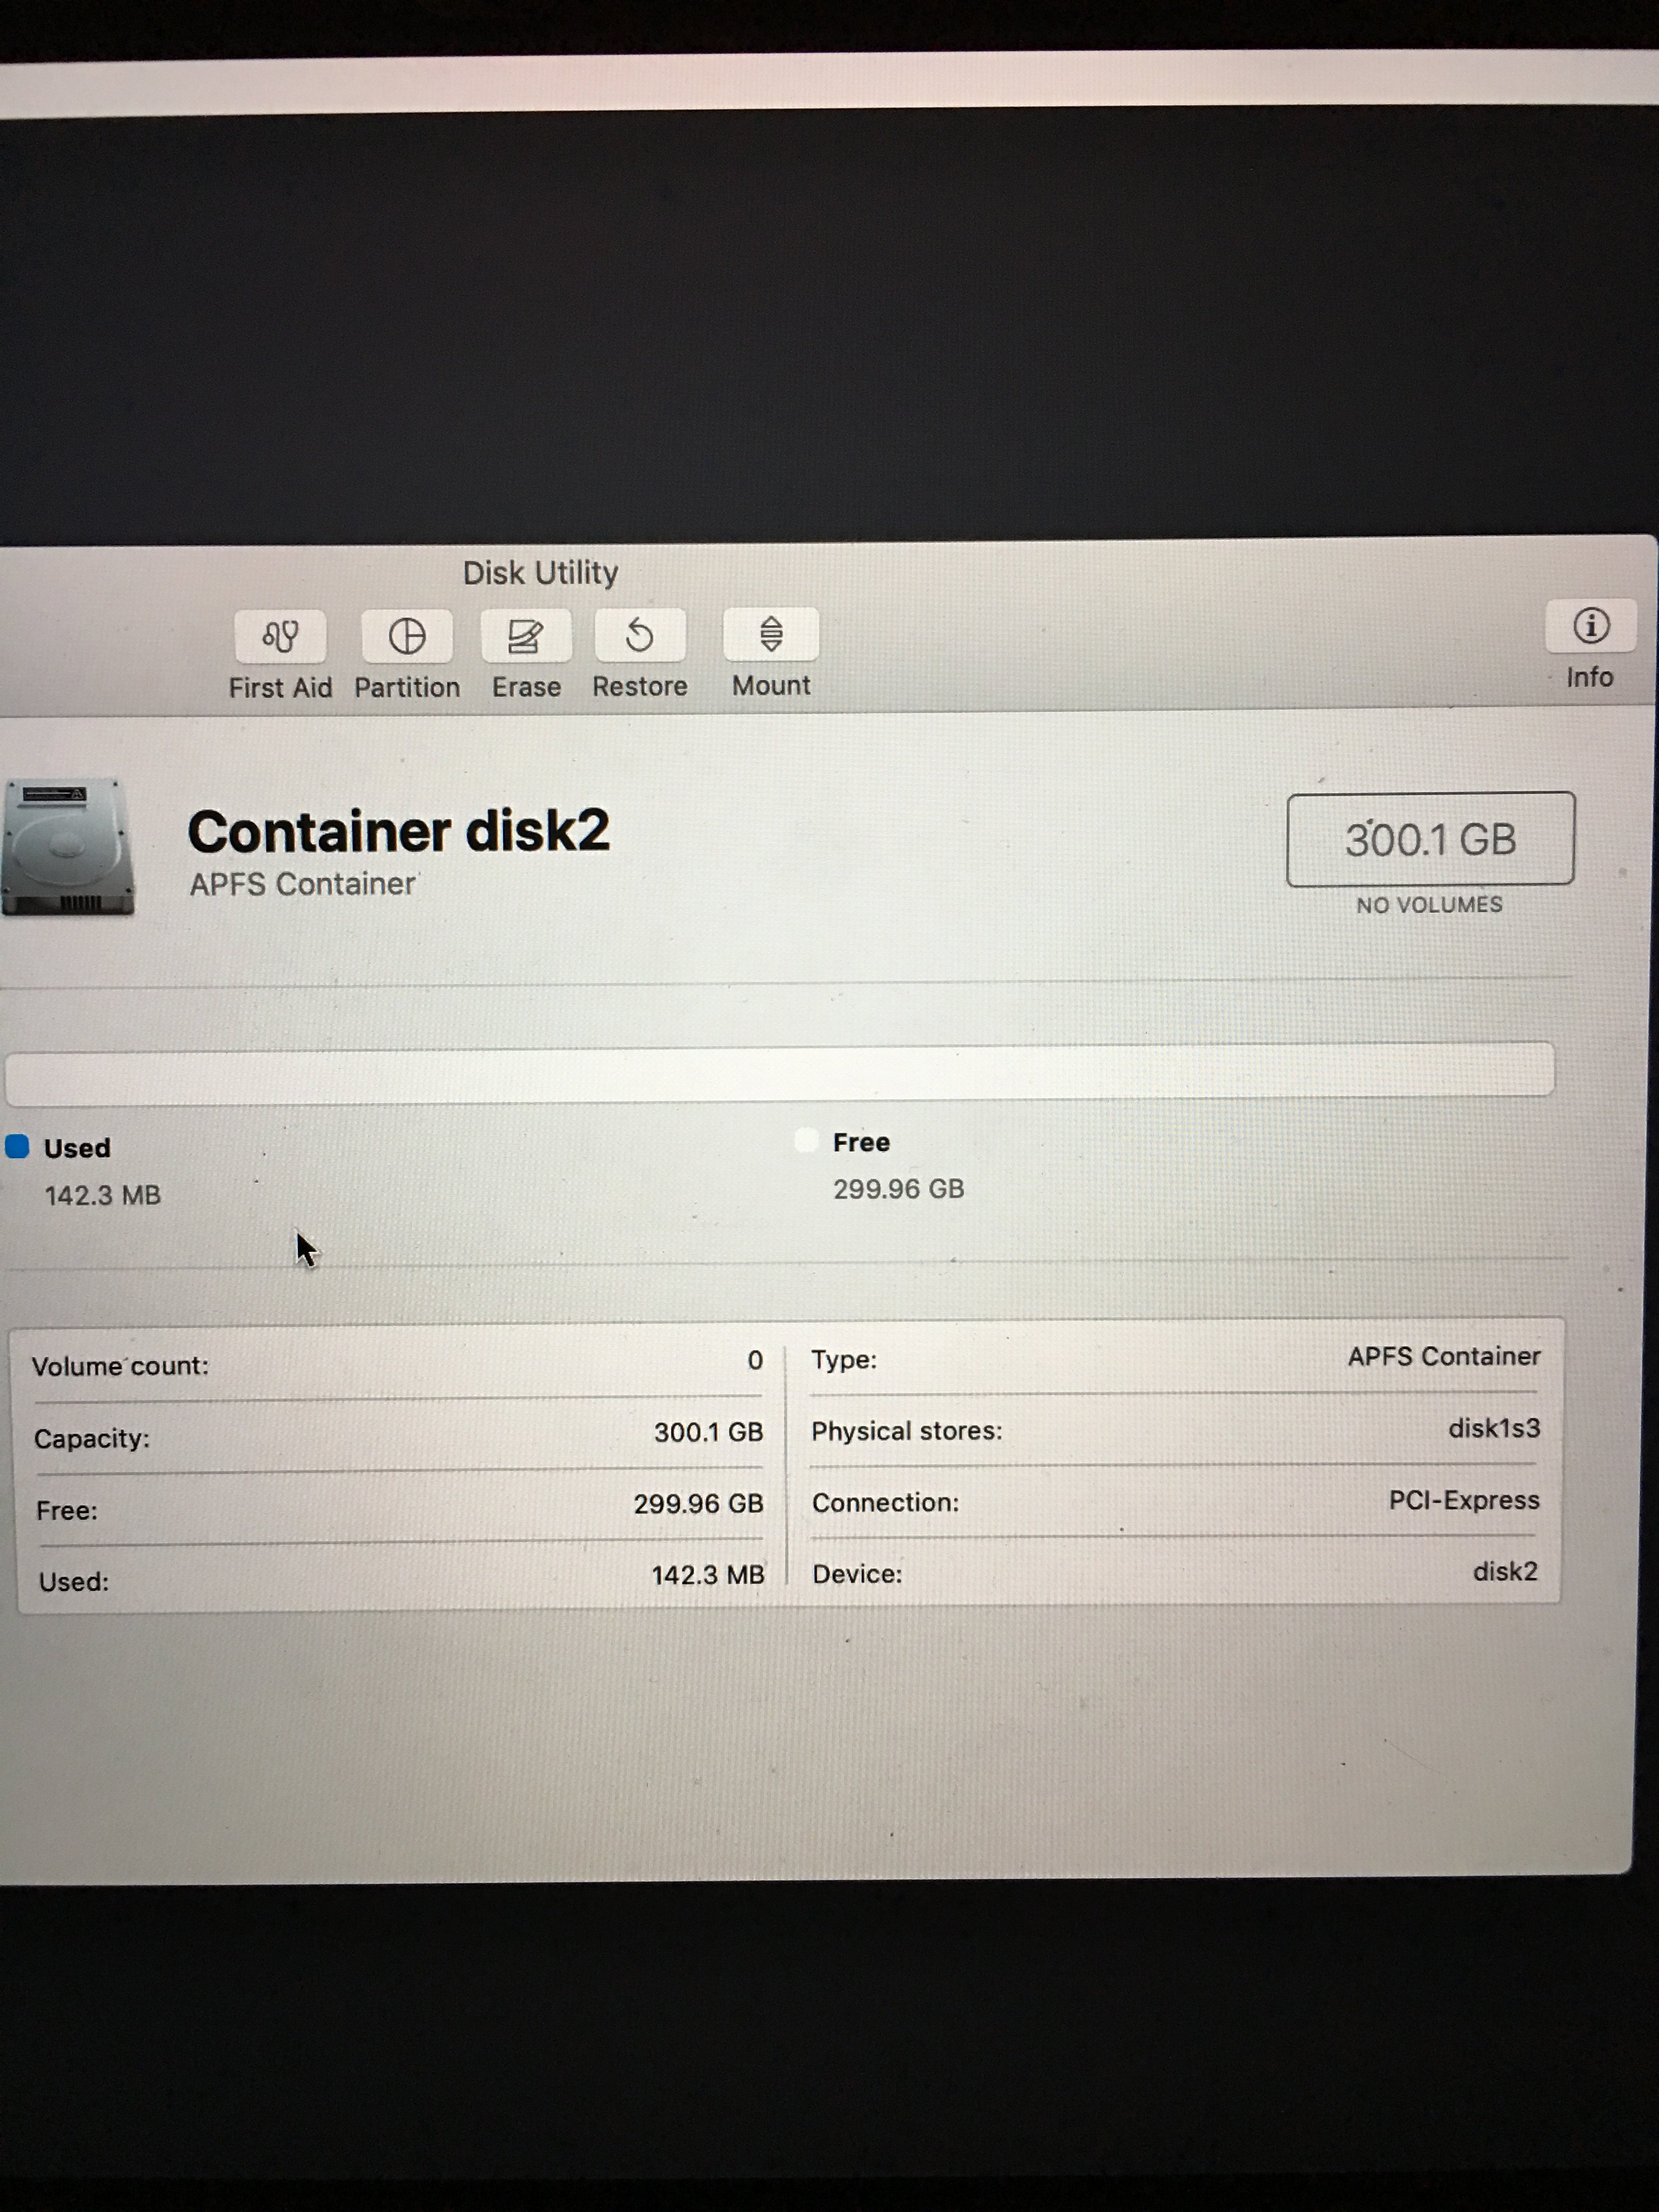The image size is (1659, 2212).
Task: Open the Partition tool
Action: (x=407, y=636)
